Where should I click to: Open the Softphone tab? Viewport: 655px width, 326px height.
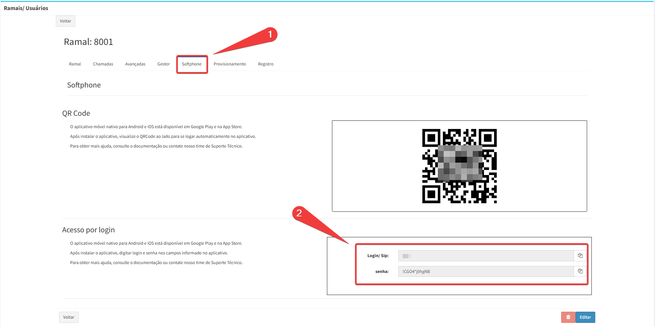192,64
